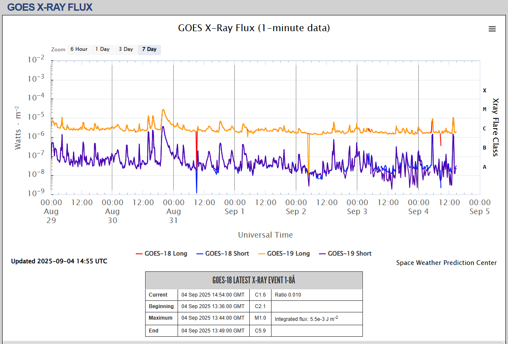Click the chart title GOES X-Ray Flux
The width and height of the screenshot is (508, 344).
pos(254,28)
